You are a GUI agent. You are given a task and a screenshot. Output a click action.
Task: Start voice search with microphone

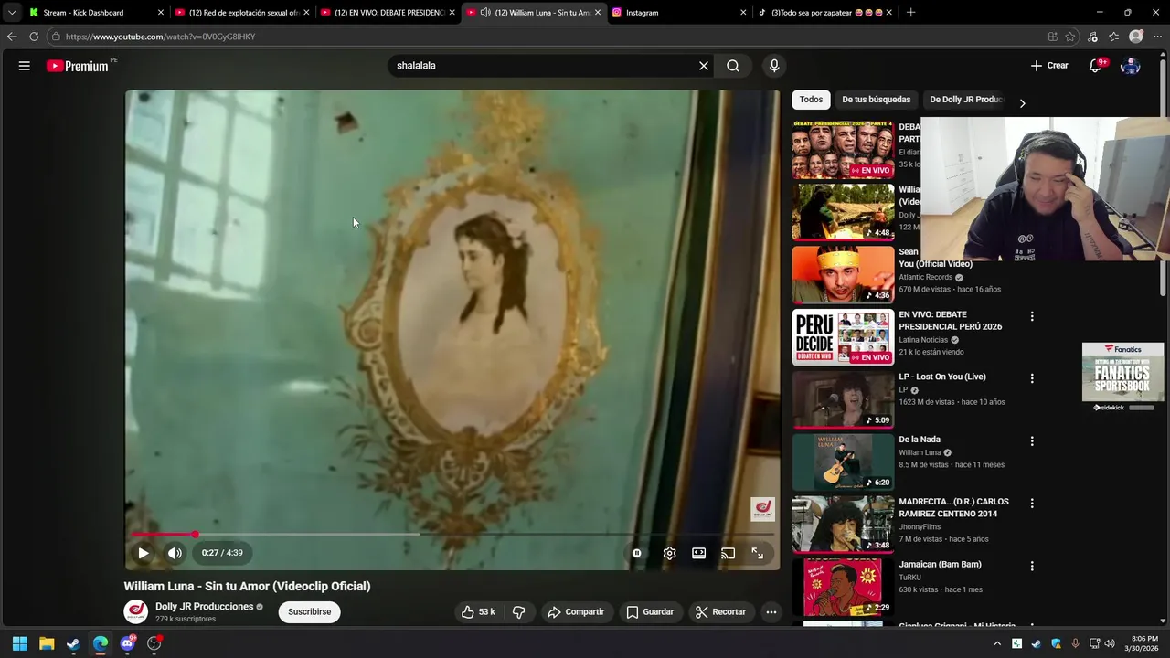[x=774, y=66]
